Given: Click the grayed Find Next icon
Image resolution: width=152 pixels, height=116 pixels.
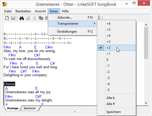Looking at the screenshot, I should (x=28, y=18).
